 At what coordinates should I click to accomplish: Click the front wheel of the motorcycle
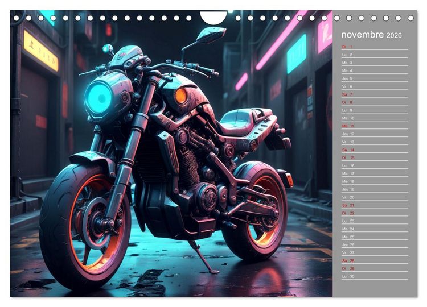pyautogui.click(x=84, y=223)
